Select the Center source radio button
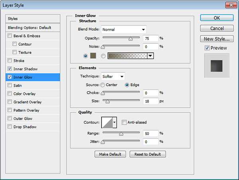The height and width of the screenshot is (180, 239). point(103,85)
